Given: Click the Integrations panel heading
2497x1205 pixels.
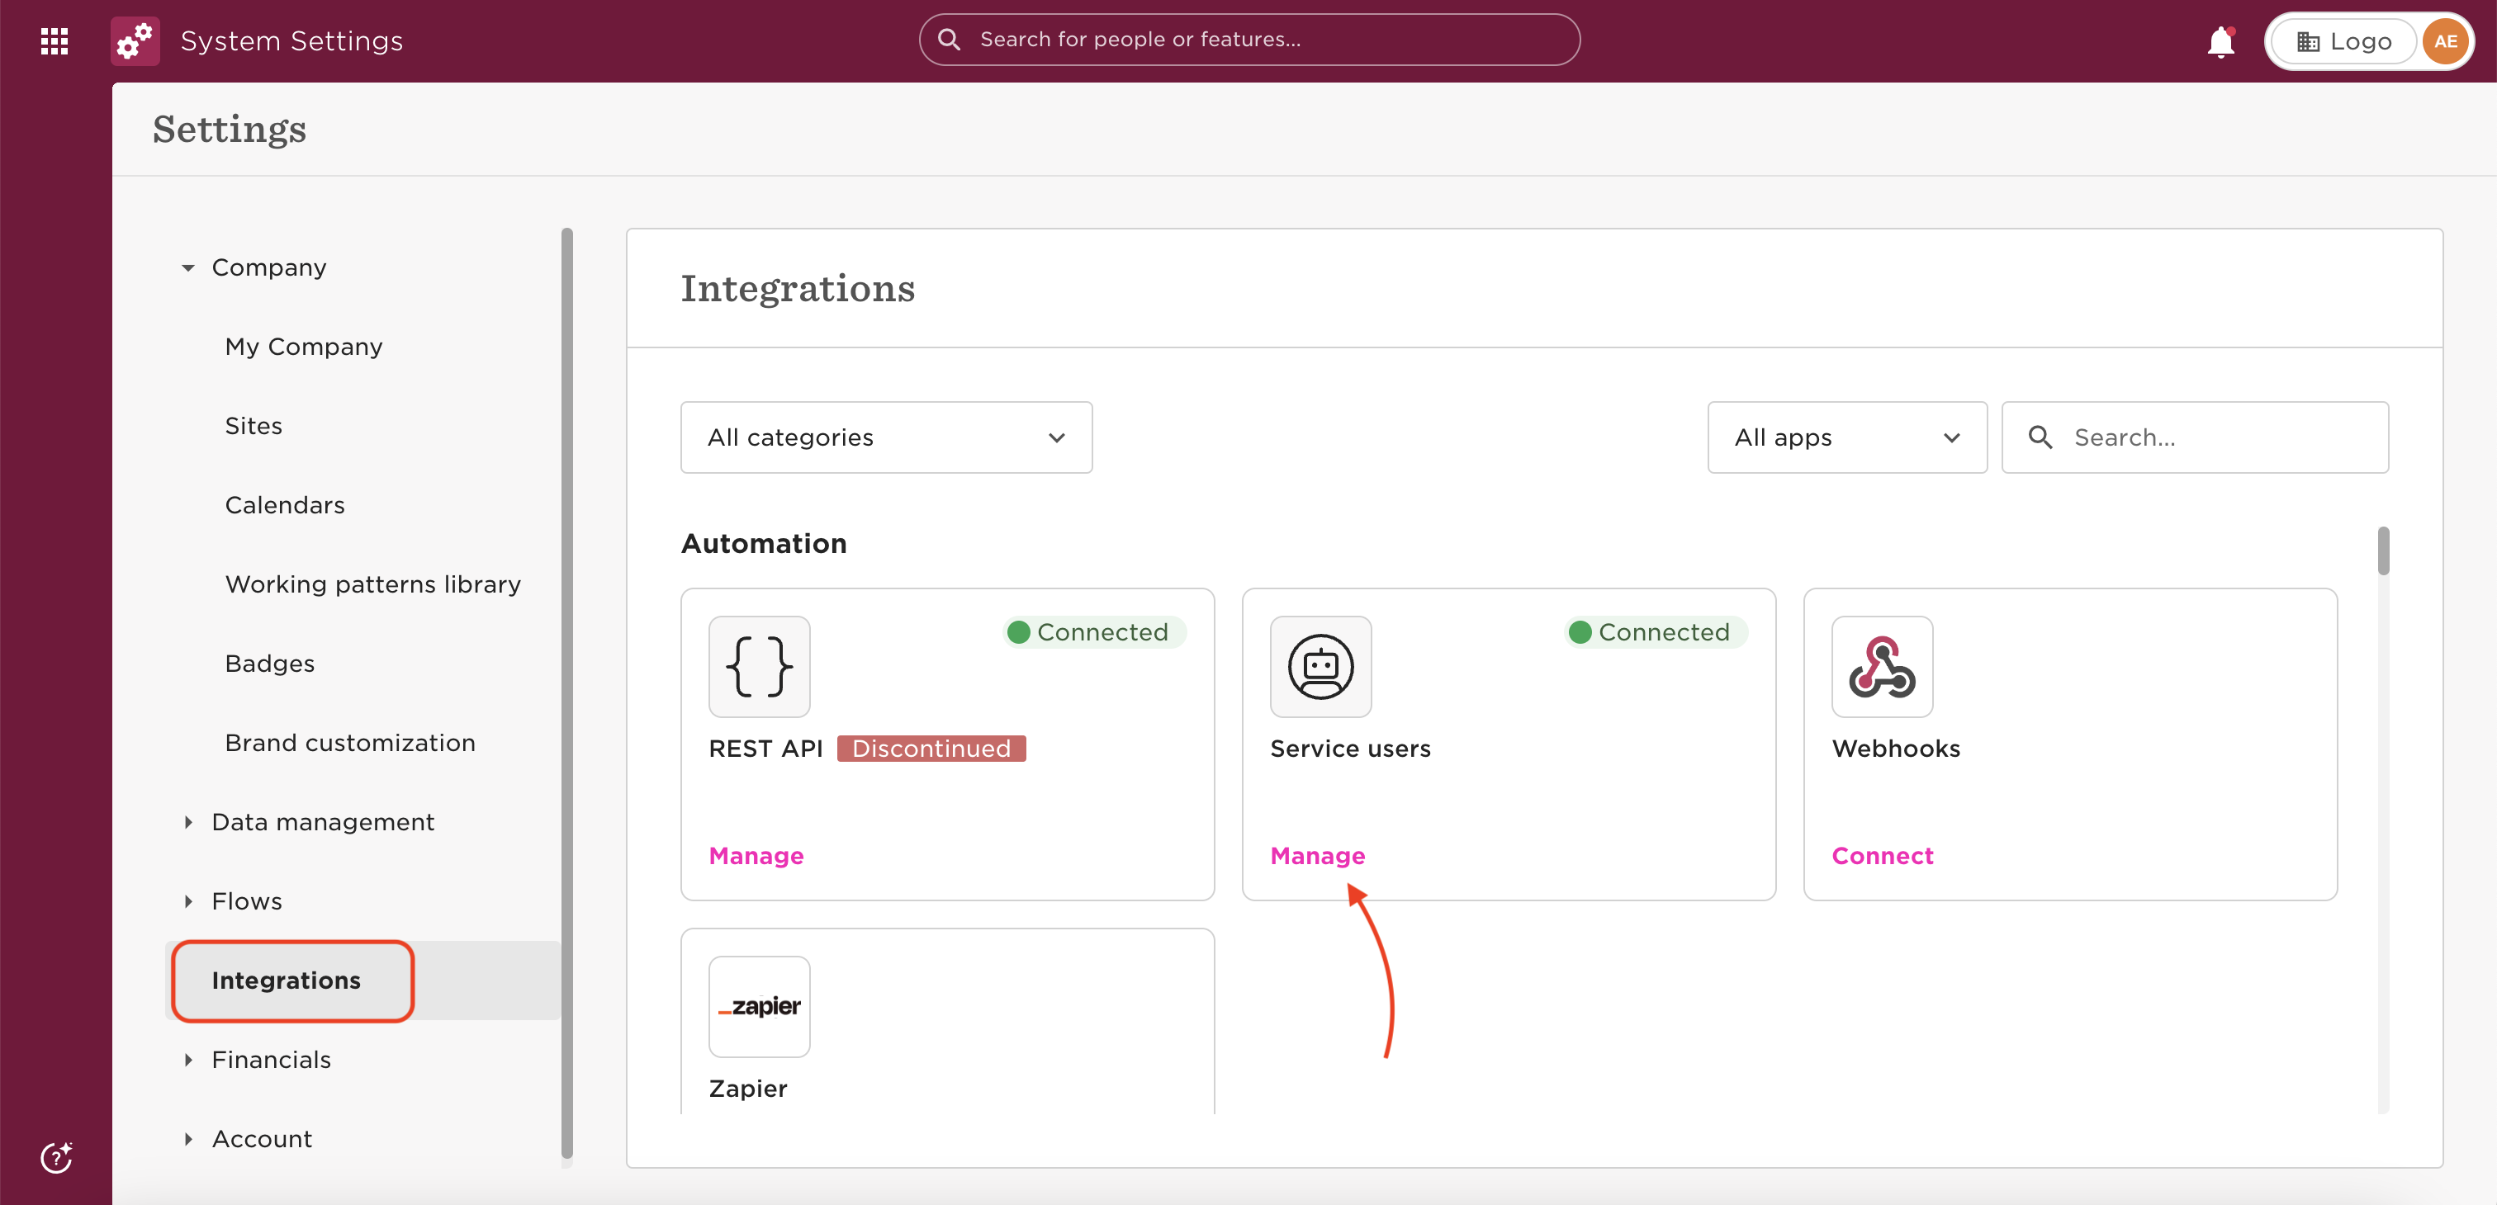Looking at the screenshot, I should click(797, 289).
